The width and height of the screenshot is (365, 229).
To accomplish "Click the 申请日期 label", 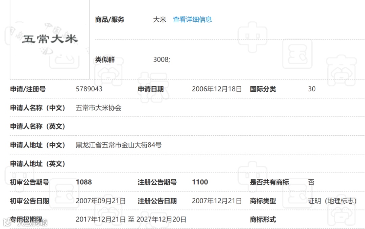I will [x=151, y=89].
